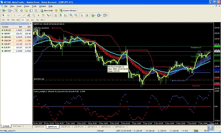The image size is (221, 133).
Task: Select the H1 timeframe button
Action: click(23, 20)
